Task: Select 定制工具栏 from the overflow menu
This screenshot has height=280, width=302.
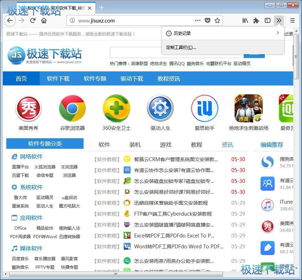Action: (223, 47)
